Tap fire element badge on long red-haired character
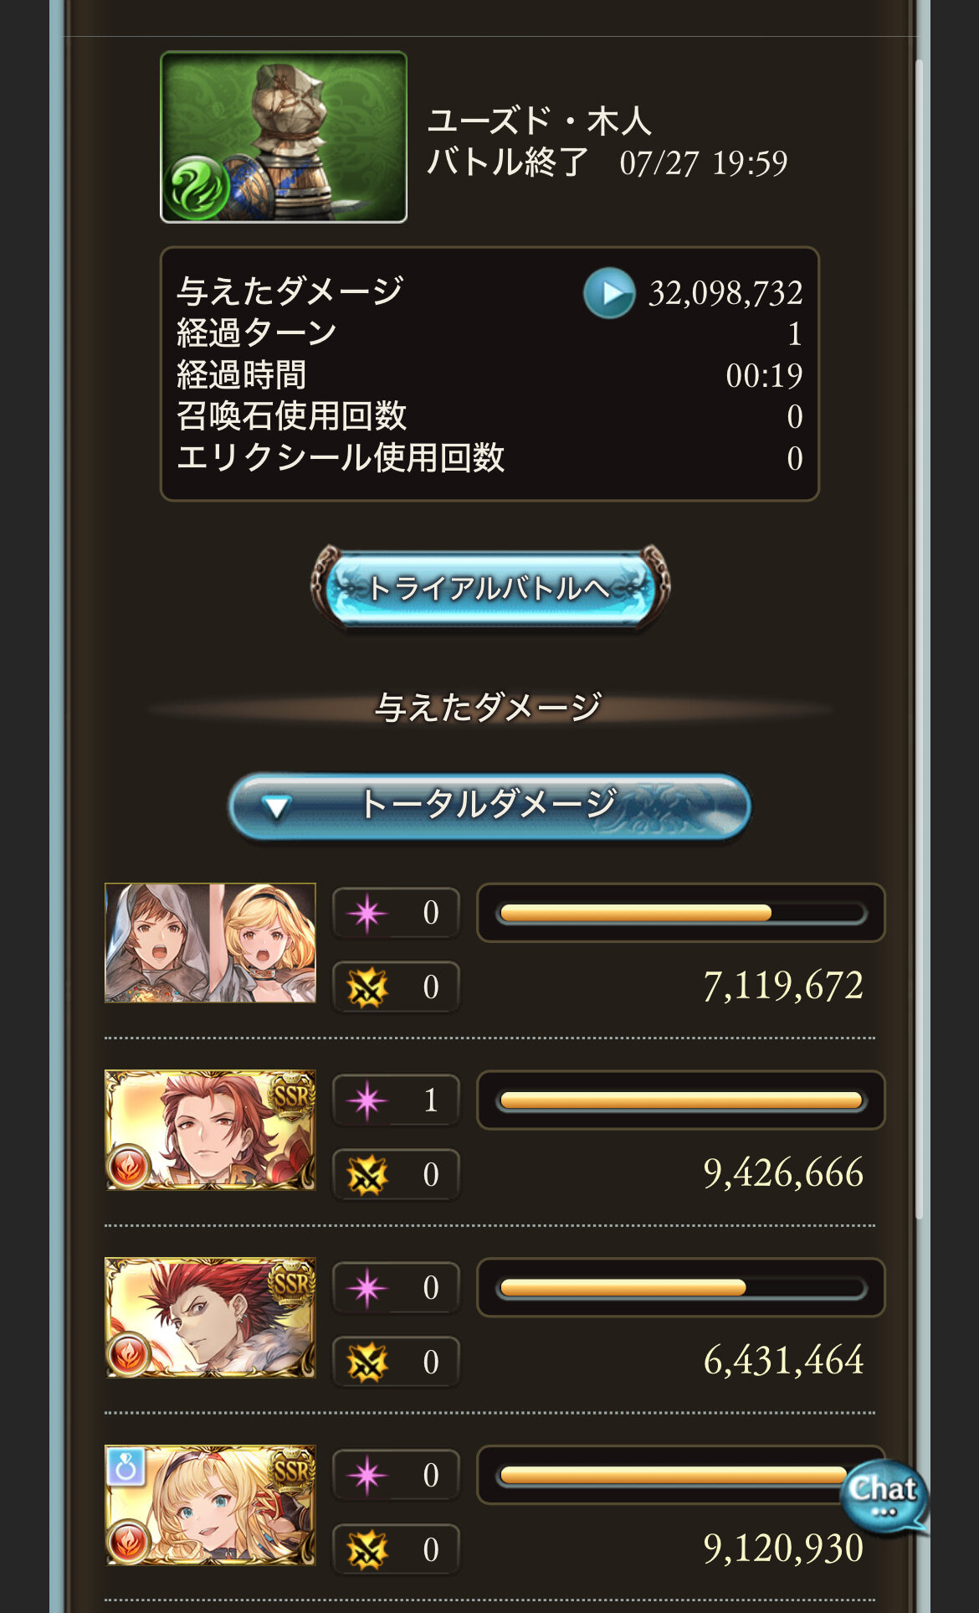This screenshot has width=979, height=1613. (x=130, y=1165)
